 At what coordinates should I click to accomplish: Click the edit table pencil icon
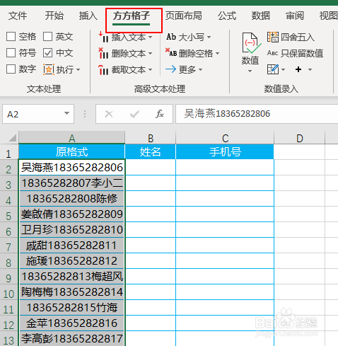point(273,69)
